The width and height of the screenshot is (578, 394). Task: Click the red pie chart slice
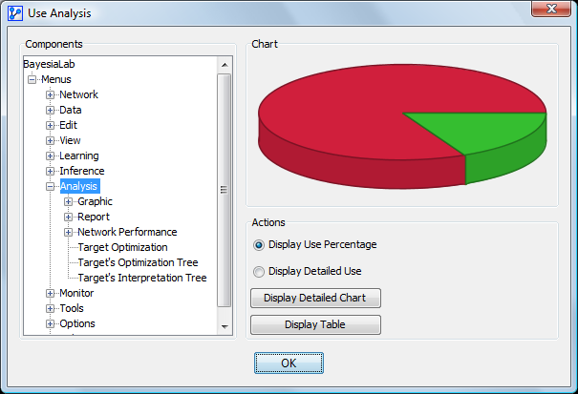click(344, 114)
